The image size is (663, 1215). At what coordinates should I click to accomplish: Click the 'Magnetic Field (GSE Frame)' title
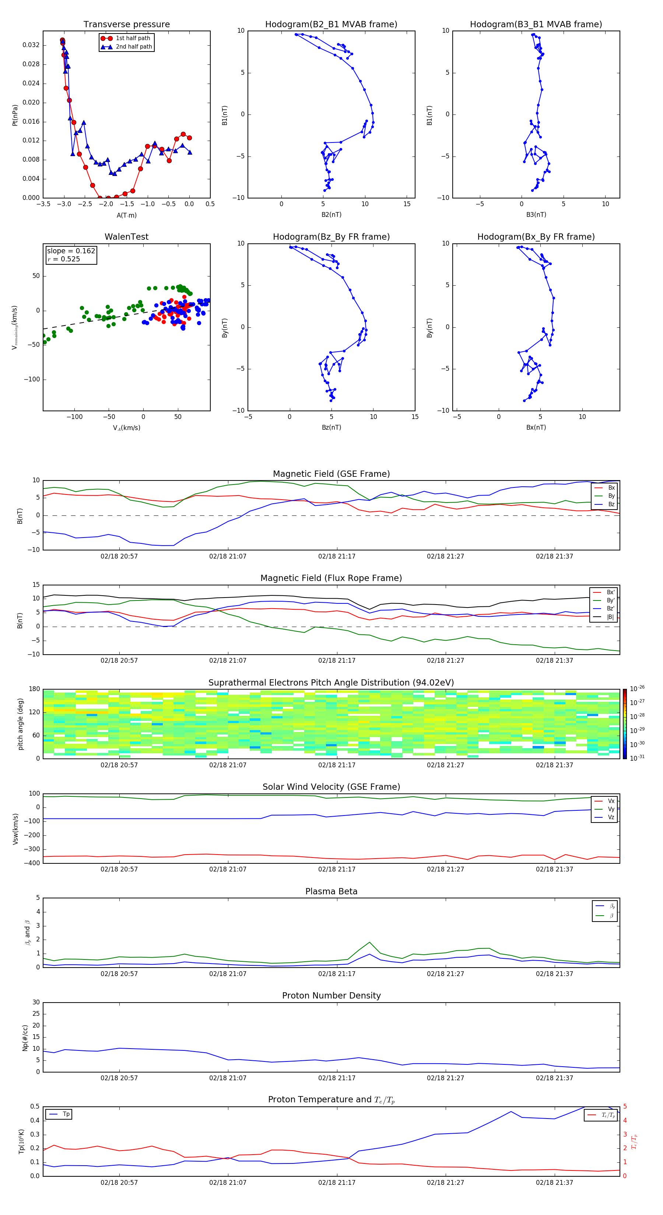click(x=331, y=474)
